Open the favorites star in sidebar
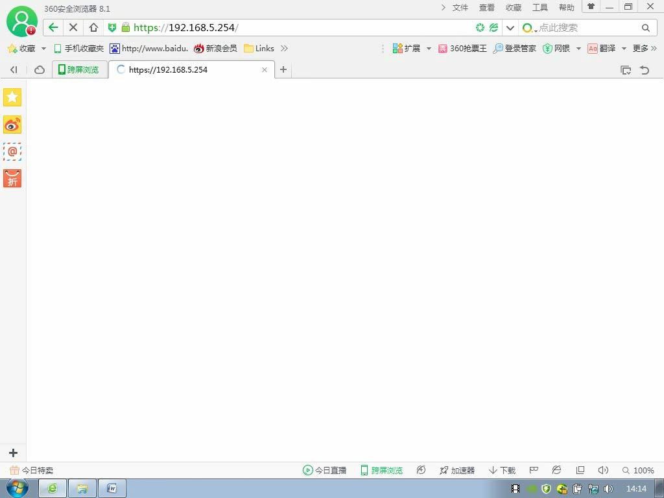The width and height of the screenshot is (664, 498). pos(12,97)
